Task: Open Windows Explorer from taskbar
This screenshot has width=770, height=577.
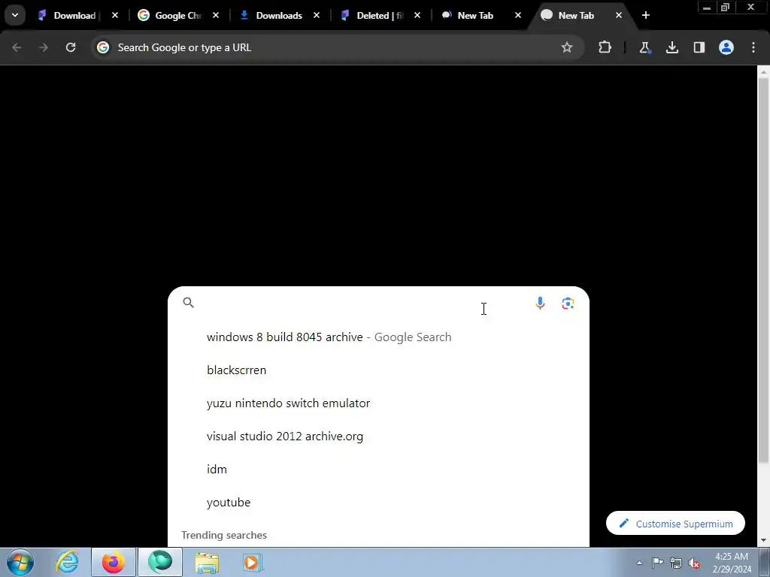Action: point(207,562)
